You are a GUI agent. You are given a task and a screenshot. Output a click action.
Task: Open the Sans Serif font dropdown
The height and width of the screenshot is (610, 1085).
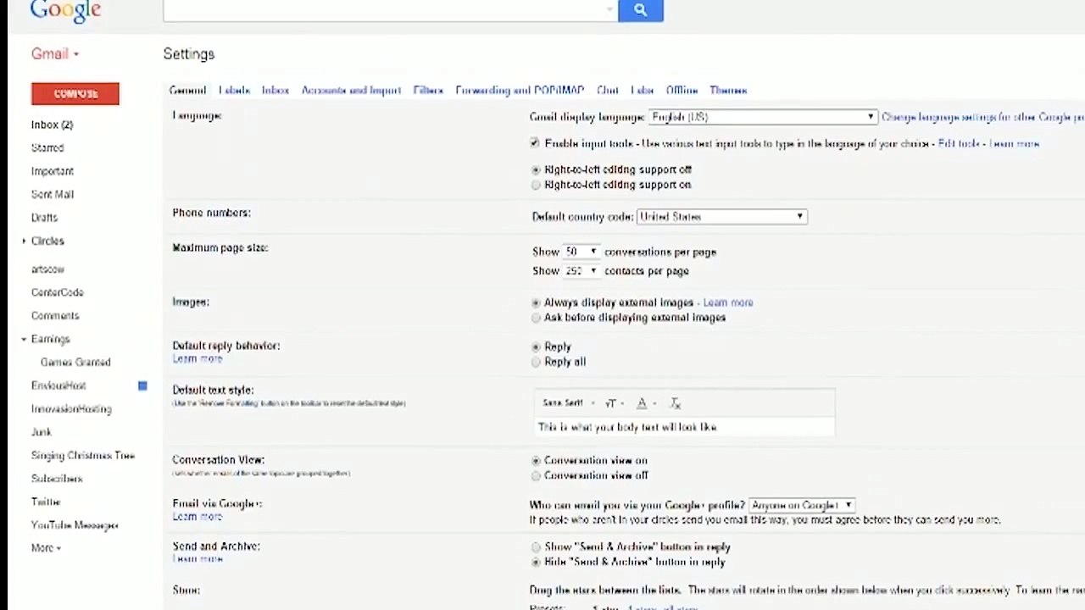(568, 403)
